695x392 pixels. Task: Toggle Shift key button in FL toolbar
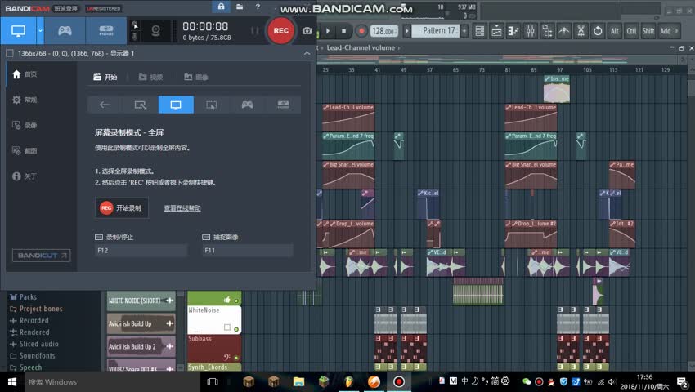648,31
